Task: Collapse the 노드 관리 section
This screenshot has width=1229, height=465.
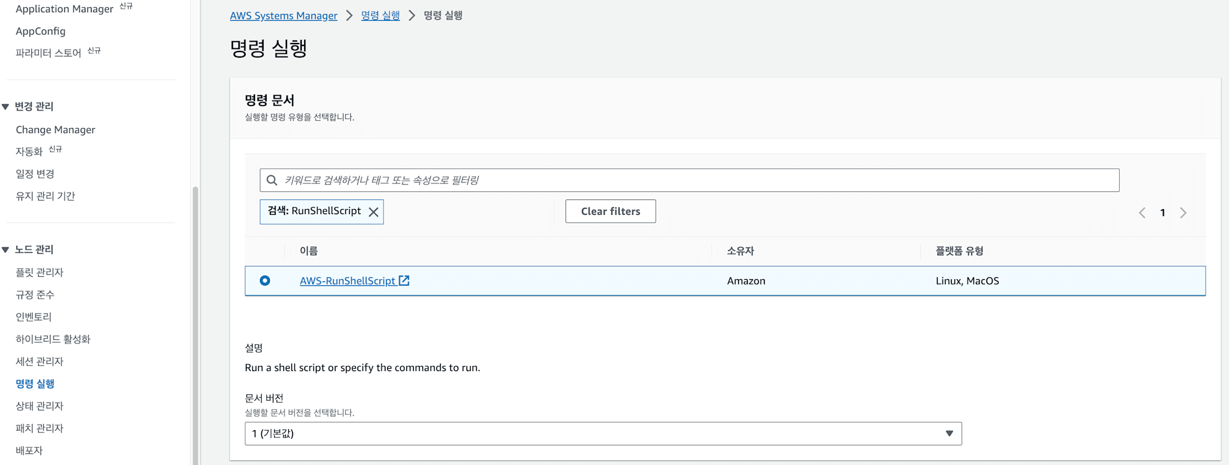Action: [x=6, y=250]
